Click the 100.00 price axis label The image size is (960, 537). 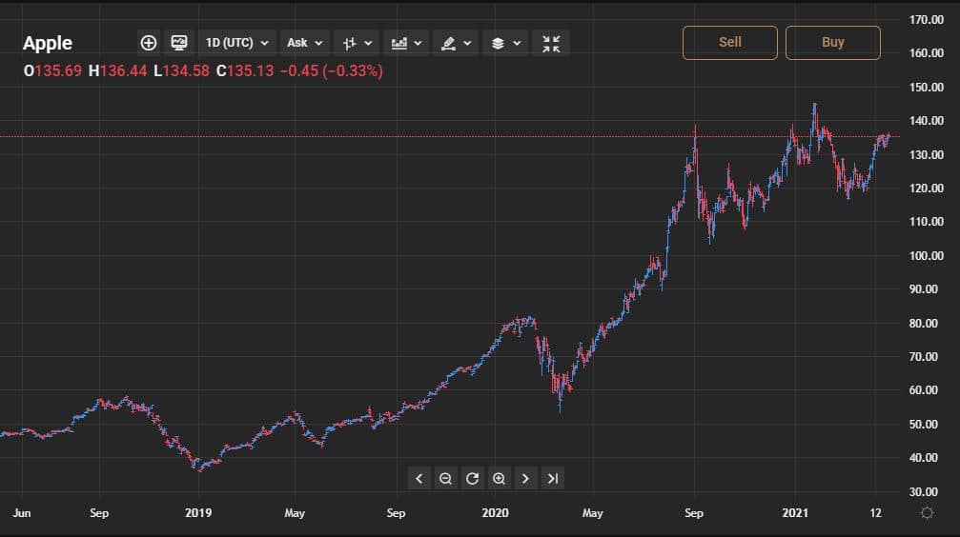point(927,256)
